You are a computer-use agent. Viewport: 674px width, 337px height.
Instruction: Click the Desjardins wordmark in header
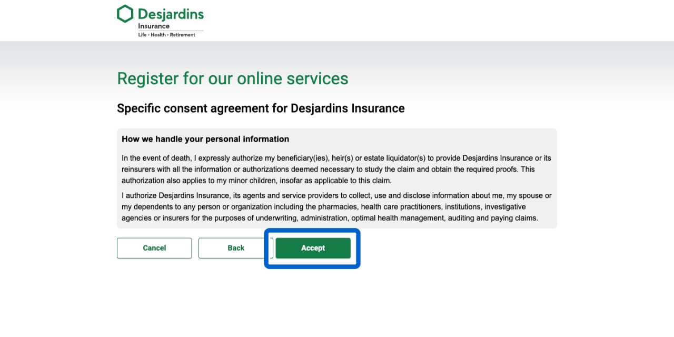(x=171, y=14)
